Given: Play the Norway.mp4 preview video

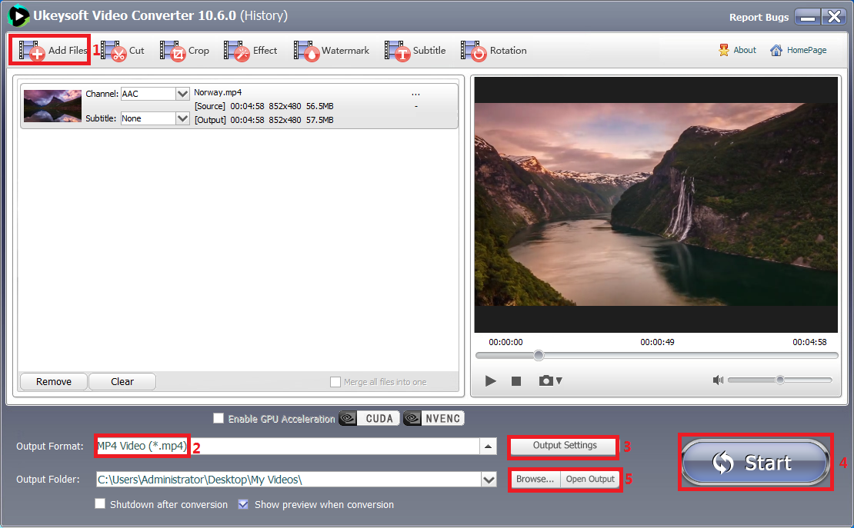Looking at the screenshot, I should [490, 380].
